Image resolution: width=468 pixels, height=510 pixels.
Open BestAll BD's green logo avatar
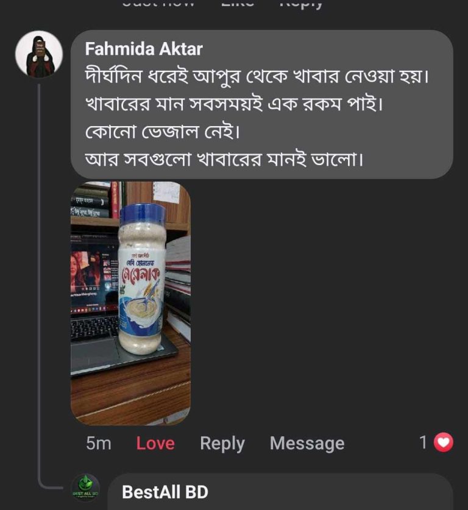[85, 487]
